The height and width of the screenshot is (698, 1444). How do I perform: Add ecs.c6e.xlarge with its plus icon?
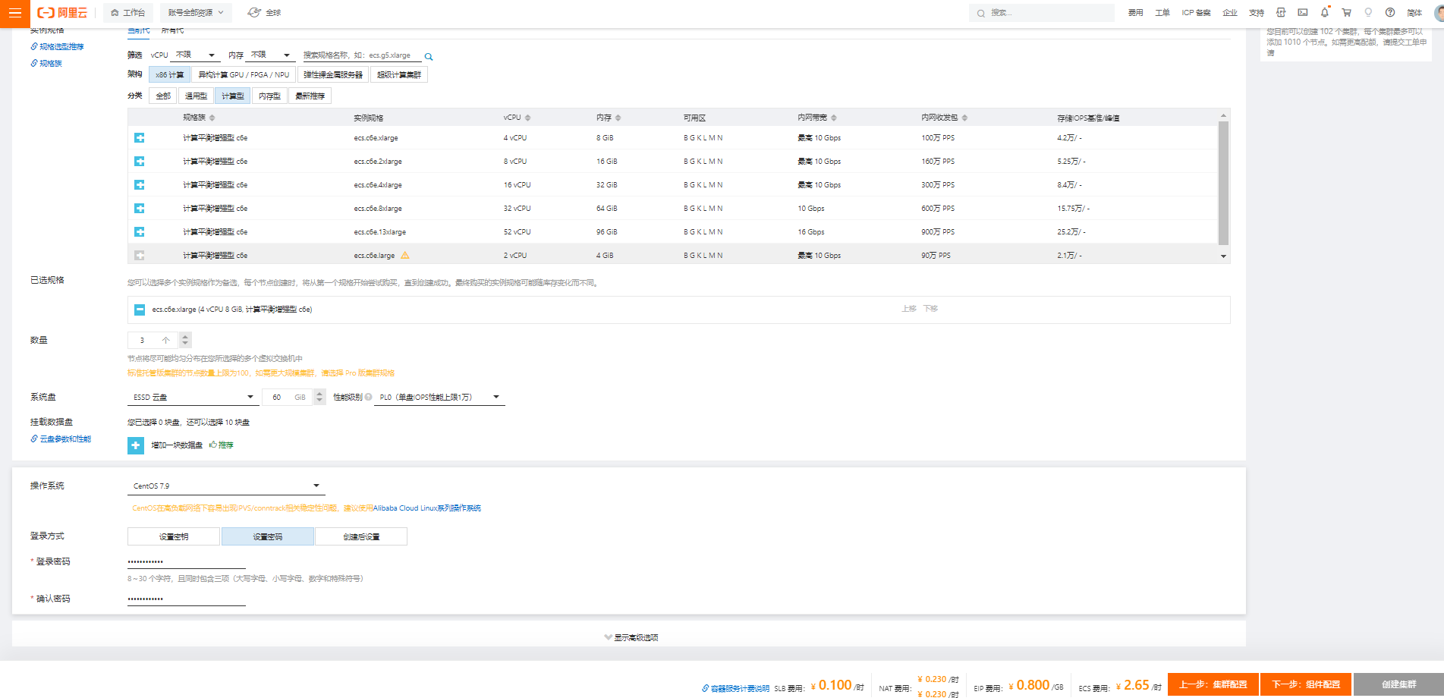pos(140,138)
